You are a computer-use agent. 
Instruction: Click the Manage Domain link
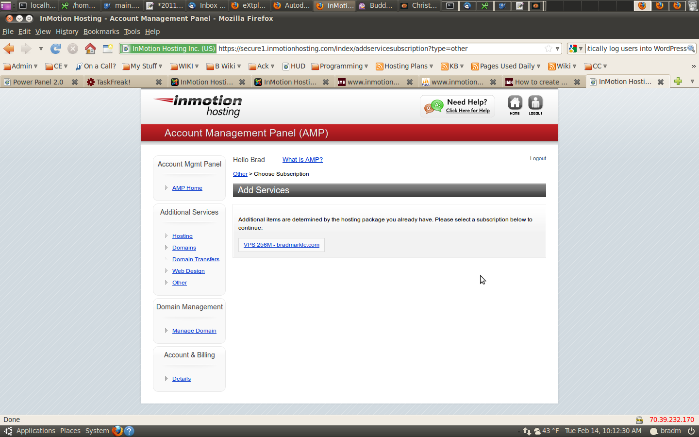click(x=194, y=331)
